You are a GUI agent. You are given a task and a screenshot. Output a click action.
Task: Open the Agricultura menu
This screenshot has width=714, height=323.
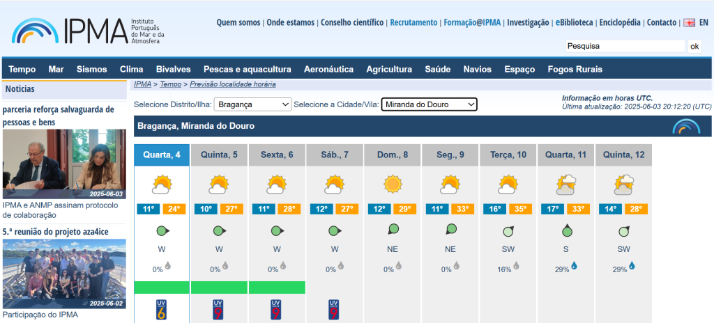(x=389, y=69)
